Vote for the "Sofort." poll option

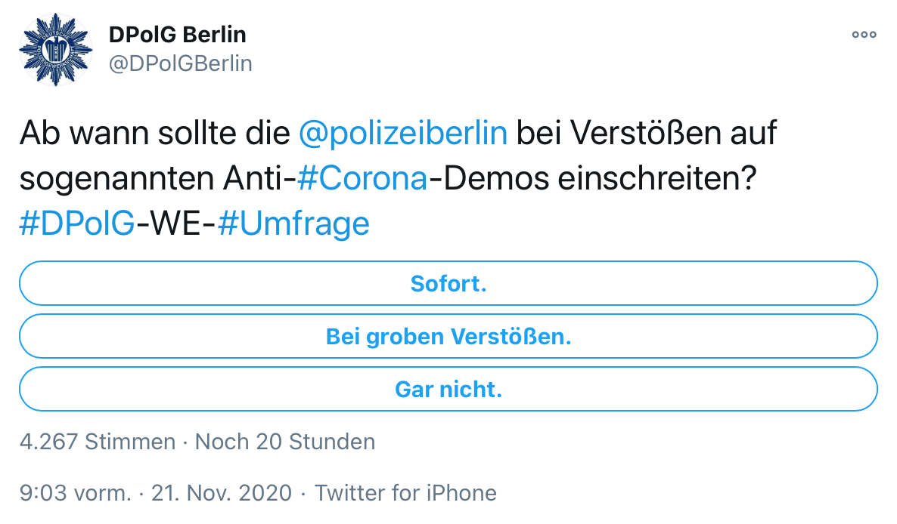448,283
